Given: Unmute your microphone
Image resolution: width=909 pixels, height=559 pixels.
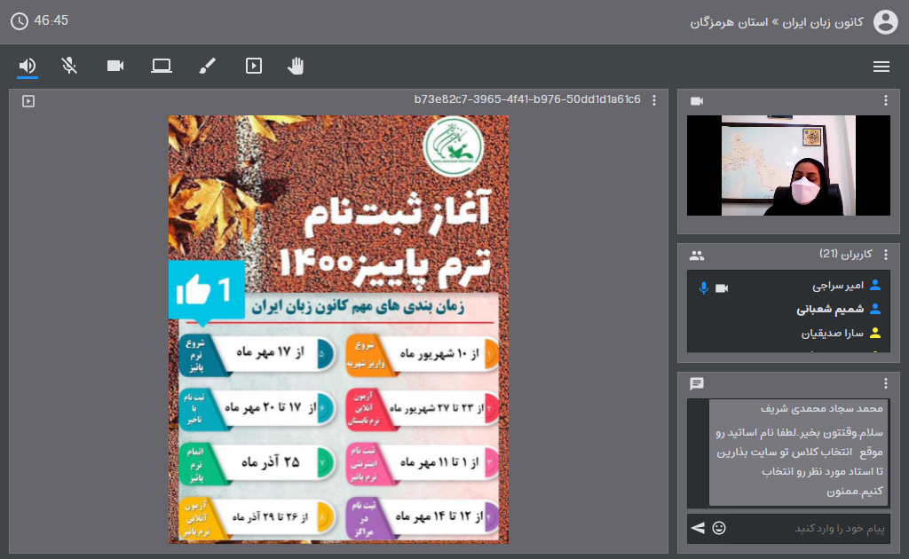Looking at the screenshot, I should coord(69,65).
